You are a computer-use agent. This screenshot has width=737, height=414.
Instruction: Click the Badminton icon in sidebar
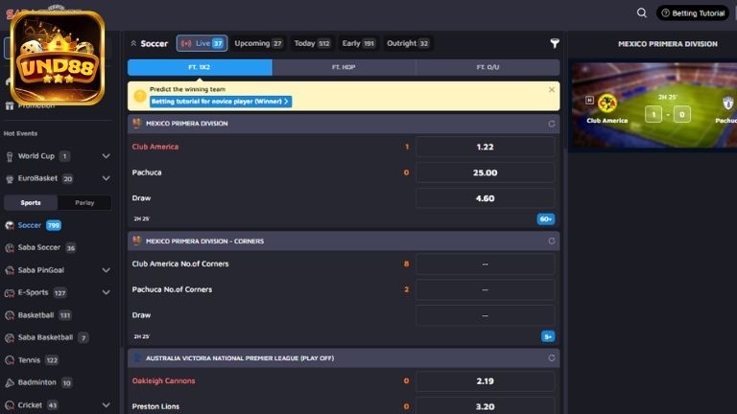(10, 382)
